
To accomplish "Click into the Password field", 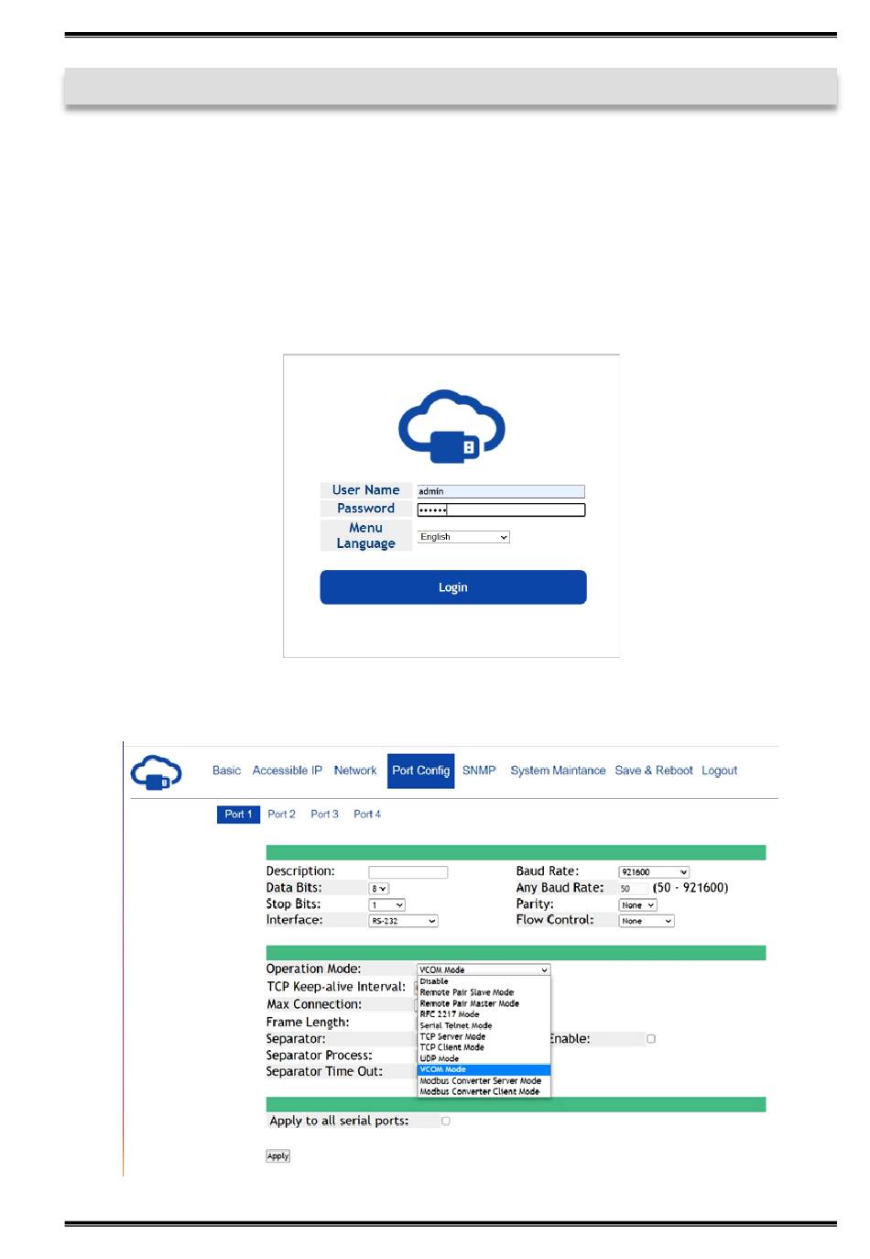I will point(501,509).
